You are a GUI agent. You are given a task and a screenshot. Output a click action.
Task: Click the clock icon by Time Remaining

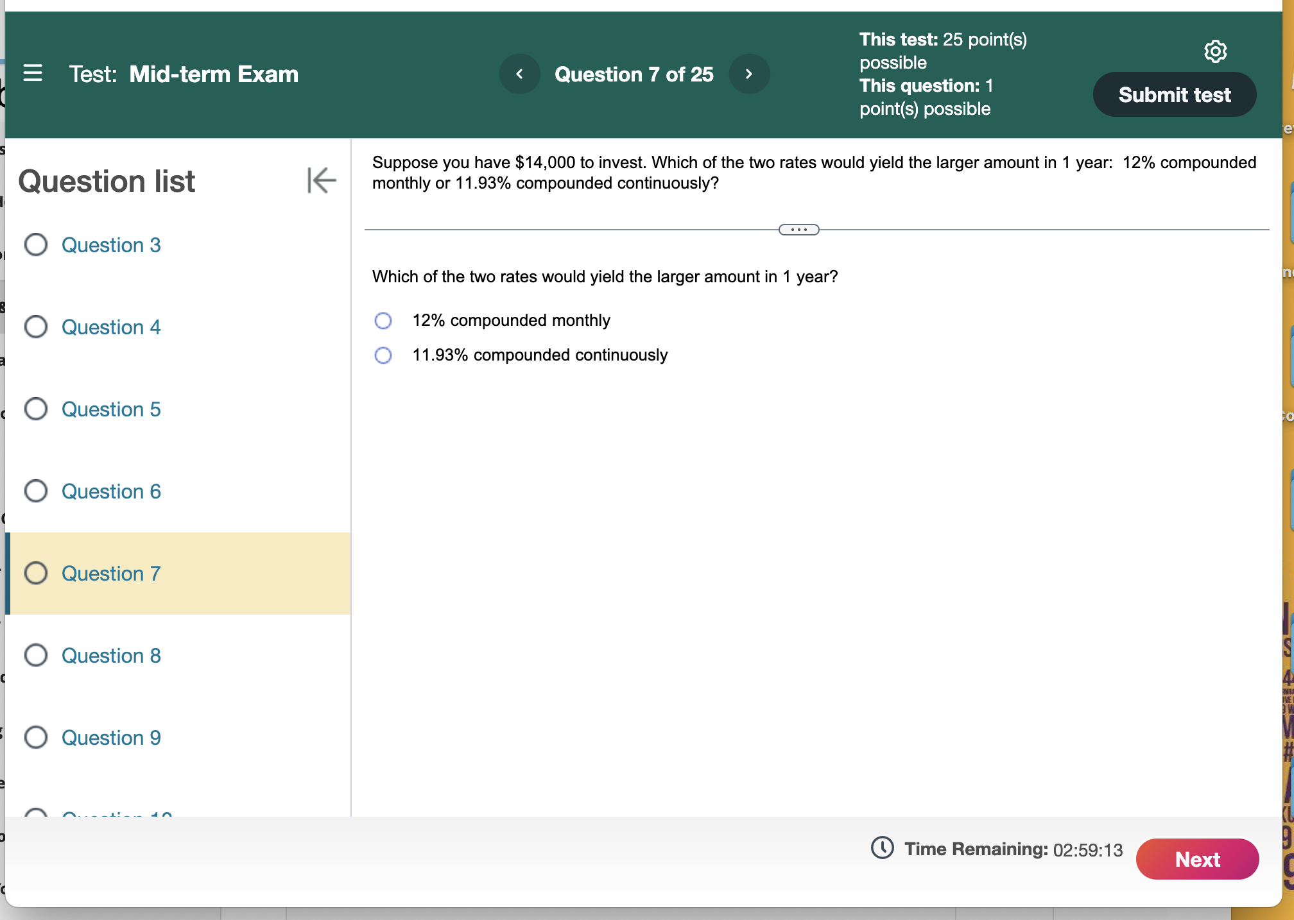click(883, 848)
